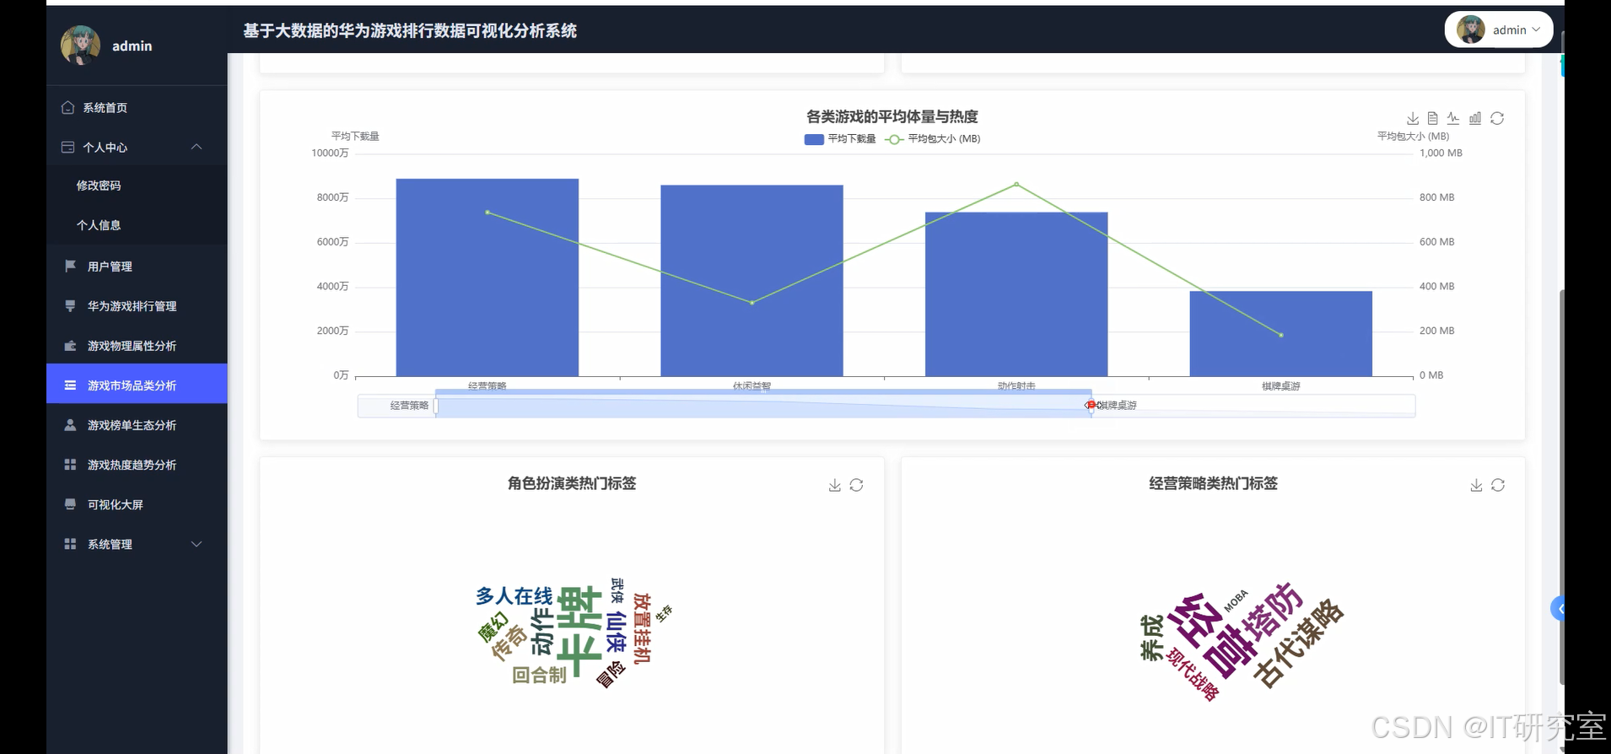Image resolution: width=1611 pixels, height=754 pixels.
Task: Click the admin avatar in the sidebar
Action: (x=81, y=46)
